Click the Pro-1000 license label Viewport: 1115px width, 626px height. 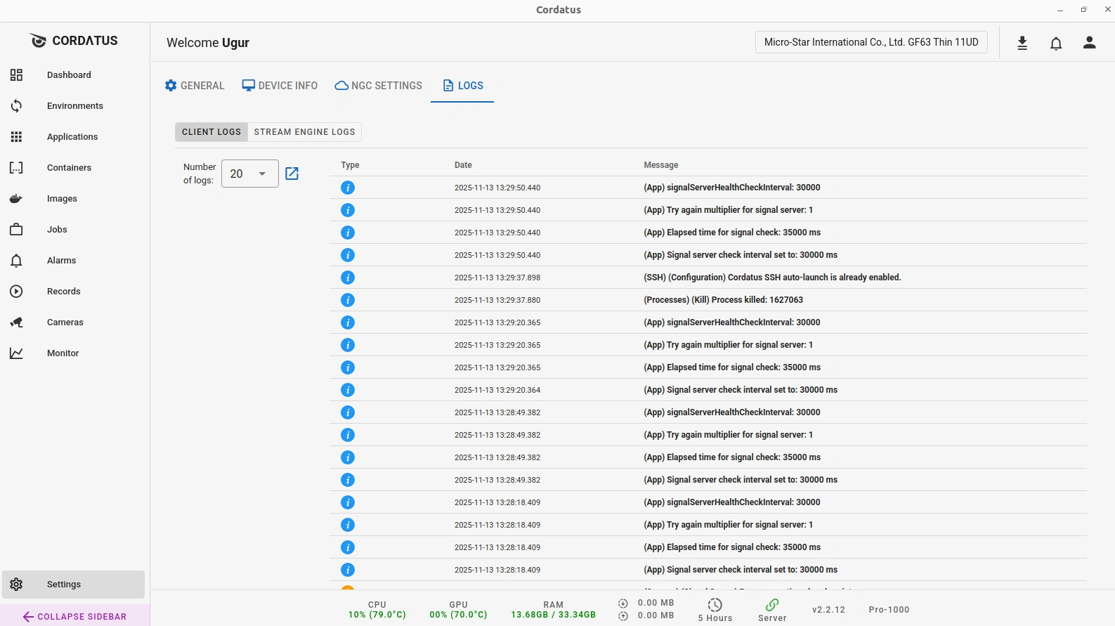pos(889,610)
